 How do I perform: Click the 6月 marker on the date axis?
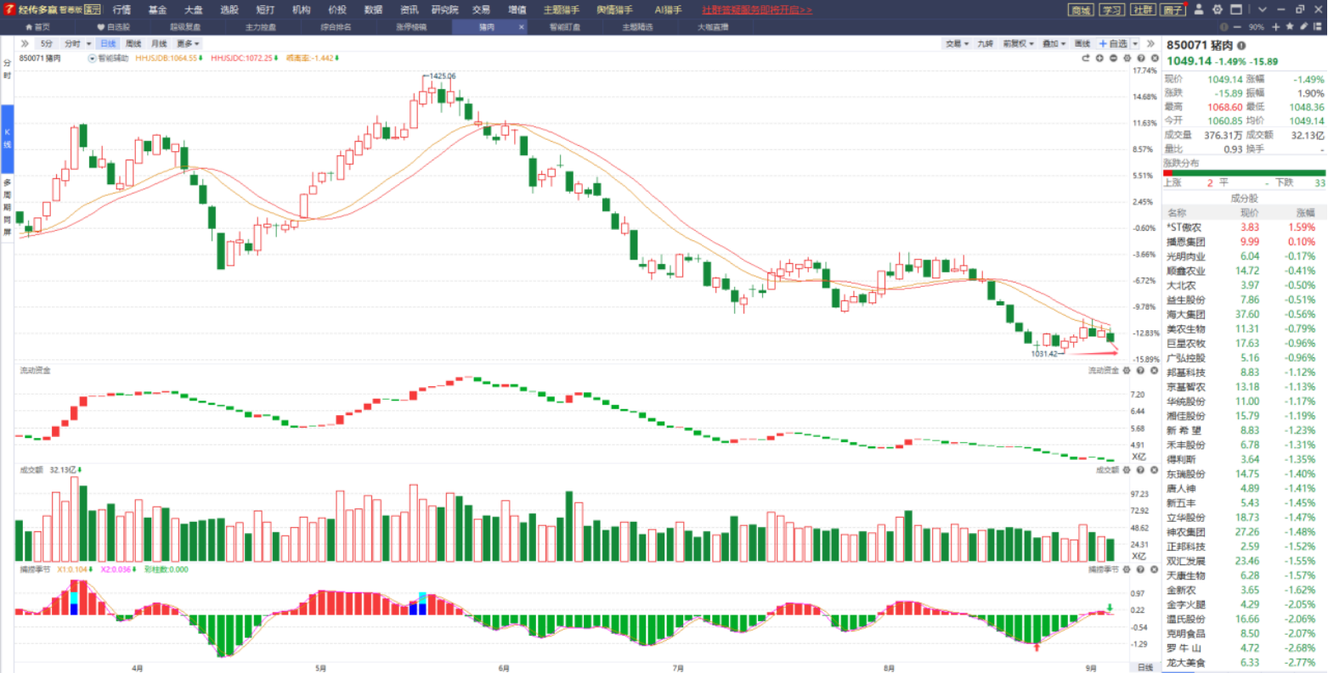click(x=504, y=668)
